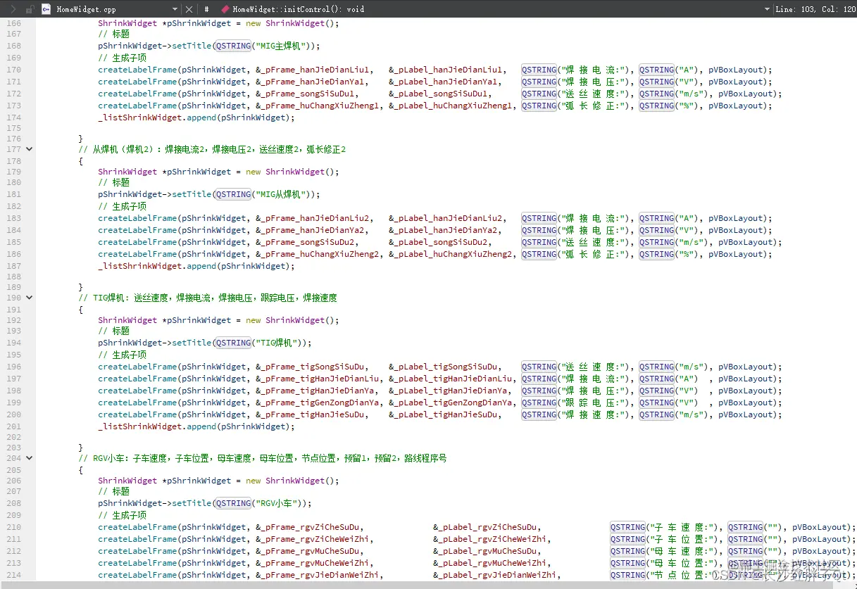Click _pLabel_tigHanJieDianLiu on line 197
Image resolution: width=857 pixels, height=589 pixels.
tap(454, 379)
